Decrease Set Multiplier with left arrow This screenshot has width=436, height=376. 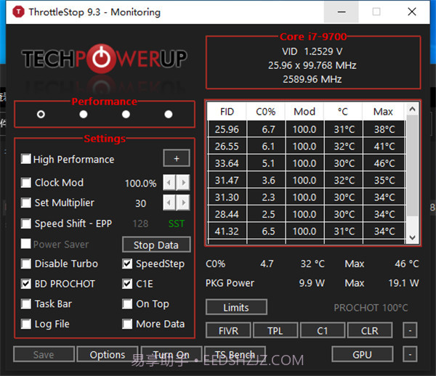(x=169, y=203)
